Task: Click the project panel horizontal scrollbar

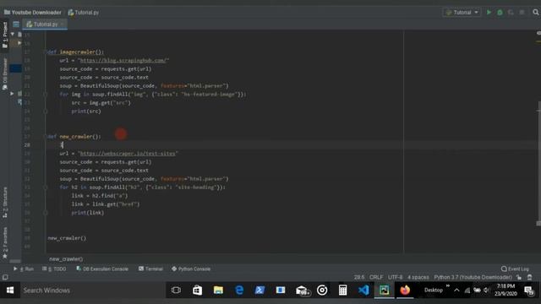Action: 15,261
